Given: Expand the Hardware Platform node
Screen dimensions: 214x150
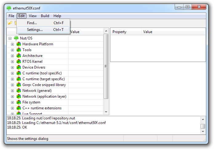Looking at the screenshot, I should coord(12,44).
